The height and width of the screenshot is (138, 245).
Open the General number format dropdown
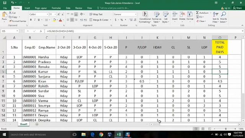tap(136, 15)
